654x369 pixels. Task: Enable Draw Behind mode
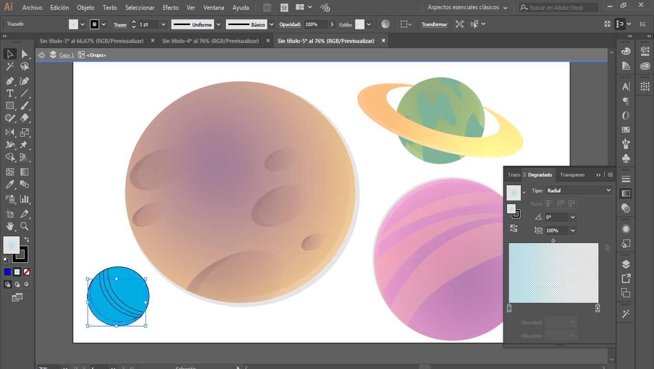click(x=17, y=284)
